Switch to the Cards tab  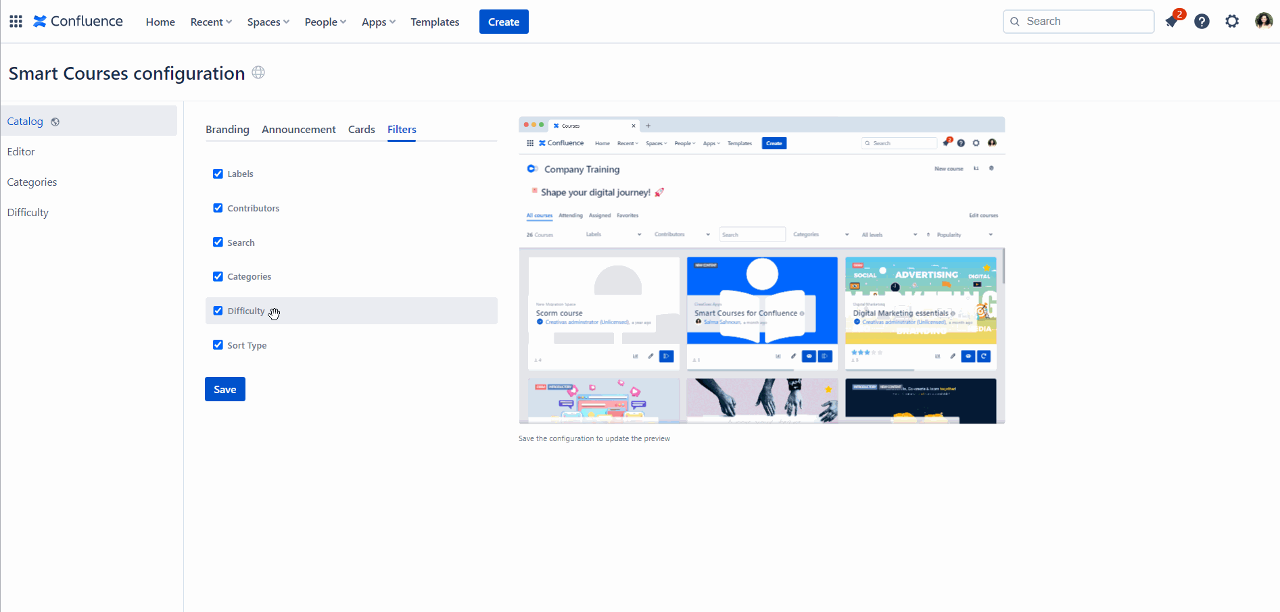[x=361, y=129]
